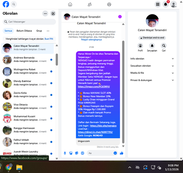Open the account avatar menu

pyautogui.click(x=173, y=4)
